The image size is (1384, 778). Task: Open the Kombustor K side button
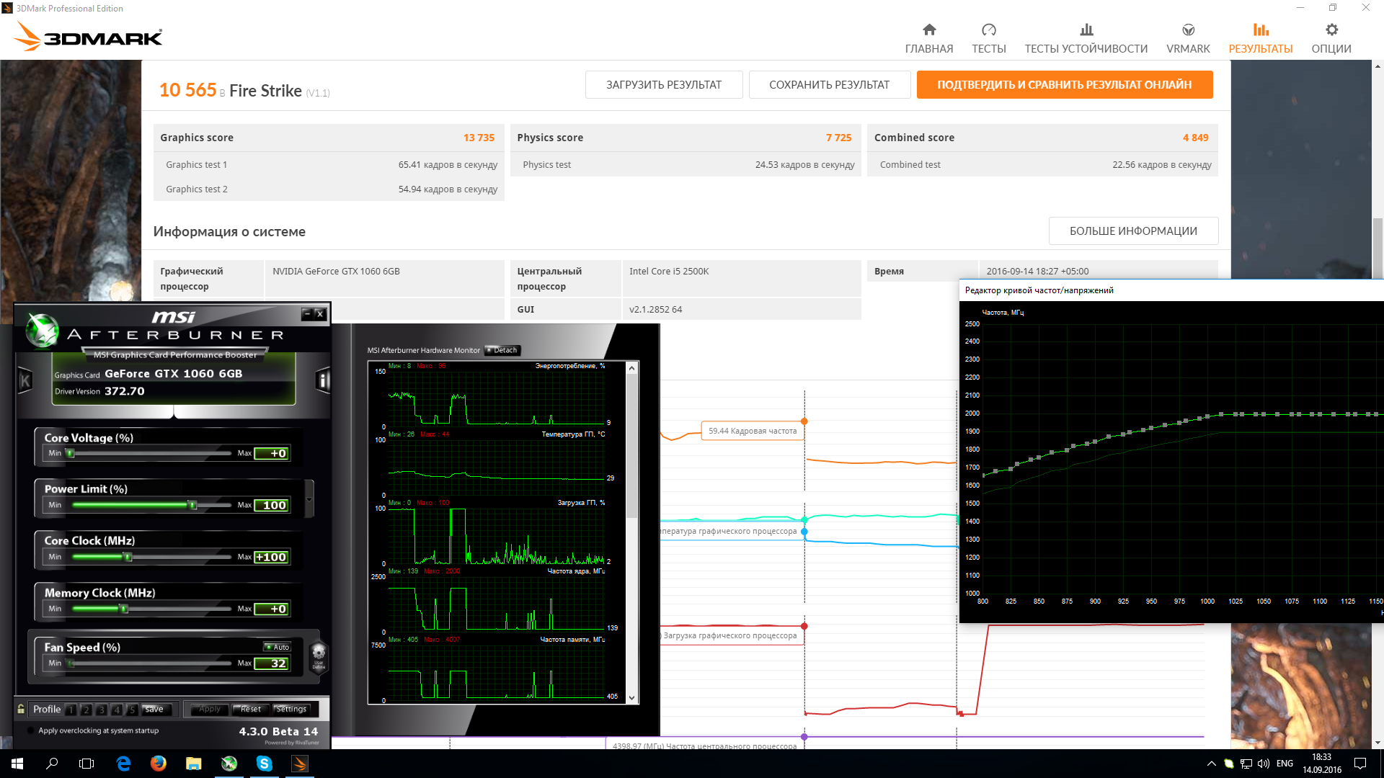tap(25, 380)
